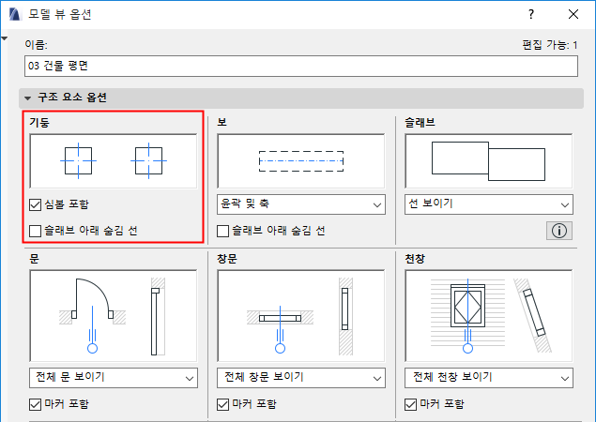Click the column symbol preview image
596x422 pixels.
113,161
